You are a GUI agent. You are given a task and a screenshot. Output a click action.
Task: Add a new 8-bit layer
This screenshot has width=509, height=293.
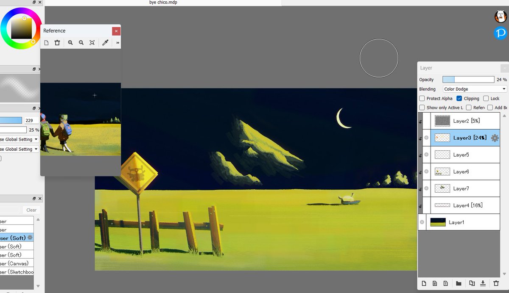[x=435, y=283]
